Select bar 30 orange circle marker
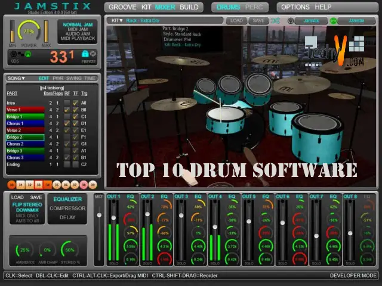Screen dimensions: 382x286 pos(11,185)
